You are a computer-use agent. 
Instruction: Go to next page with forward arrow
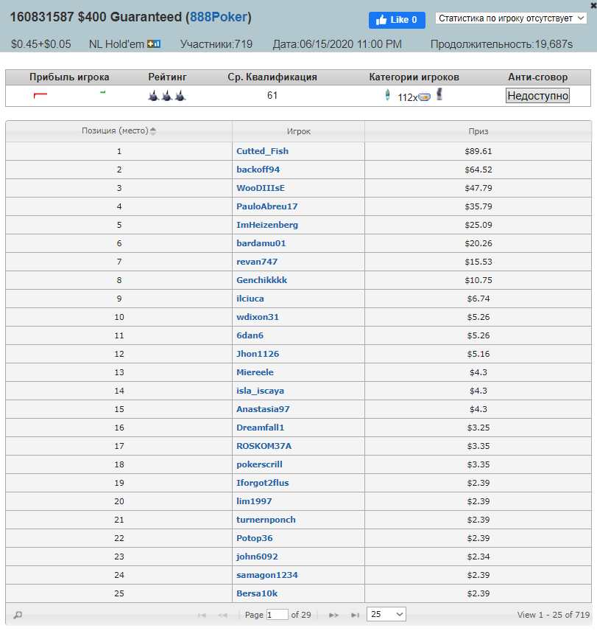pyautogui.click(x=333, y=615)
